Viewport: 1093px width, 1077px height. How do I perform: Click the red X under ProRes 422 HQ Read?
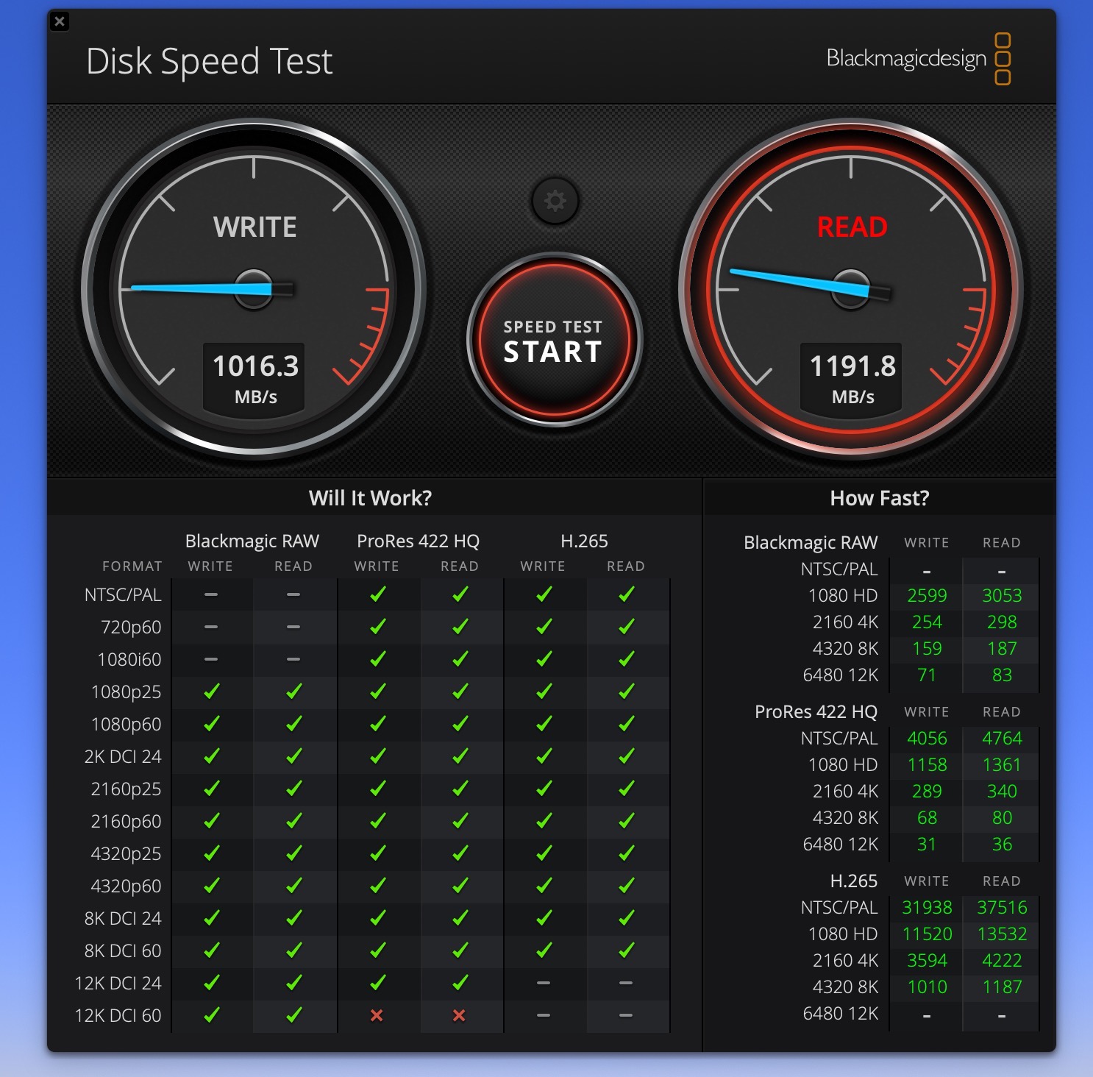[x=459, y=1015]
